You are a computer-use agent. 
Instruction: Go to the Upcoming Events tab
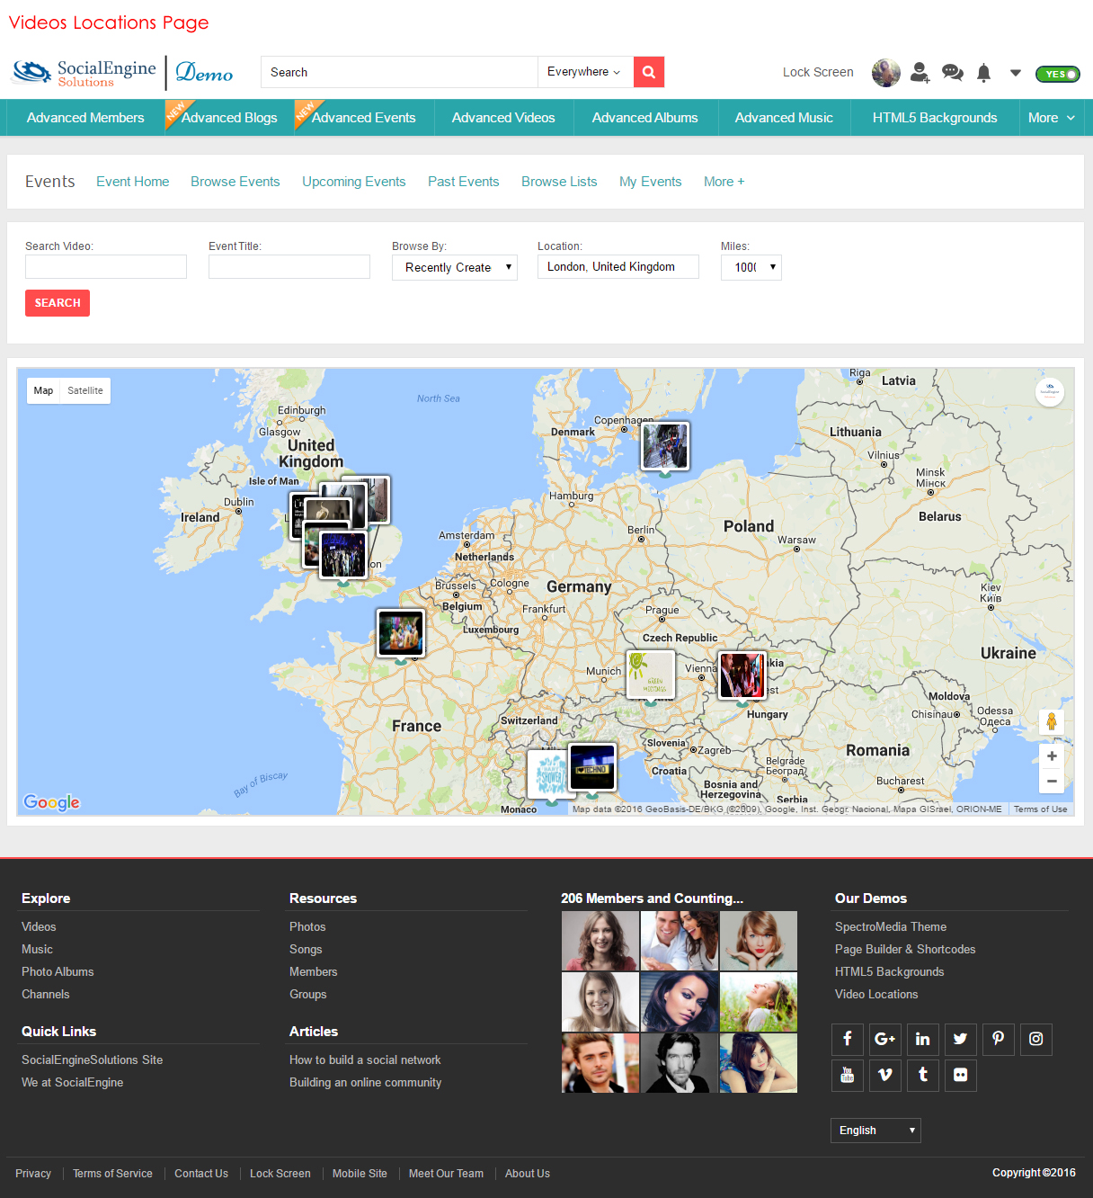(353, 182)
